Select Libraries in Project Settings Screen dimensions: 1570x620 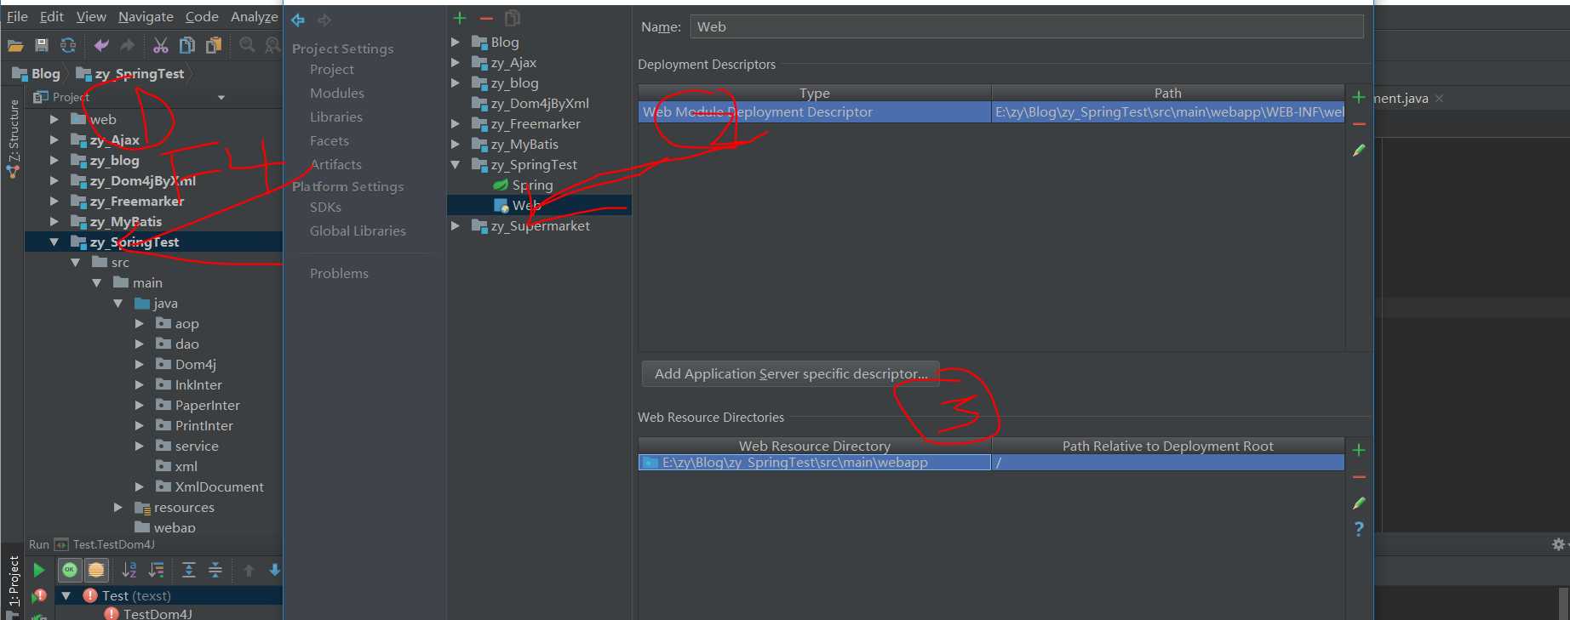click(336, 117)
